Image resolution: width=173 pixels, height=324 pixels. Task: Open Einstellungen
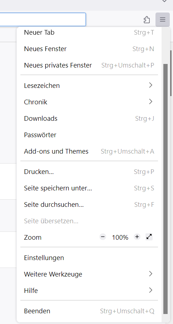coord(89,258)
